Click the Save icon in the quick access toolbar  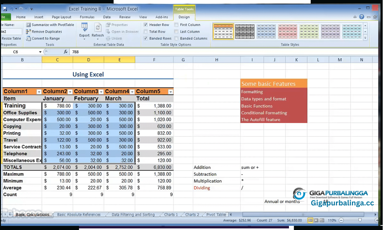[x=5, y=9]
